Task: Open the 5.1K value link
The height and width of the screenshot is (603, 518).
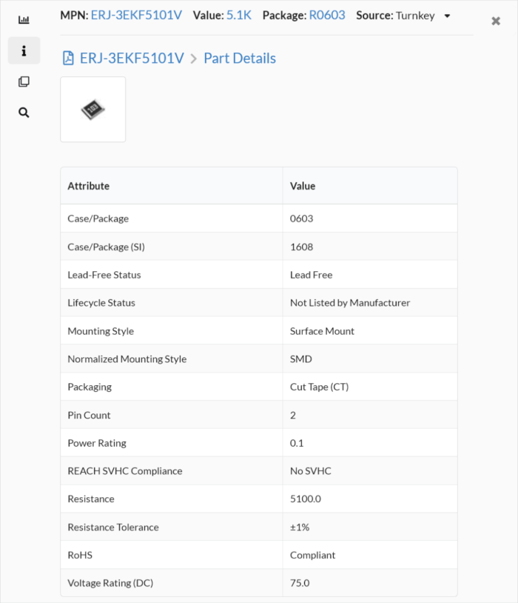Action: (239, 15)
